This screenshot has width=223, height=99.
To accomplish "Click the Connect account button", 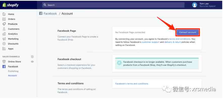I will point(188,32).
